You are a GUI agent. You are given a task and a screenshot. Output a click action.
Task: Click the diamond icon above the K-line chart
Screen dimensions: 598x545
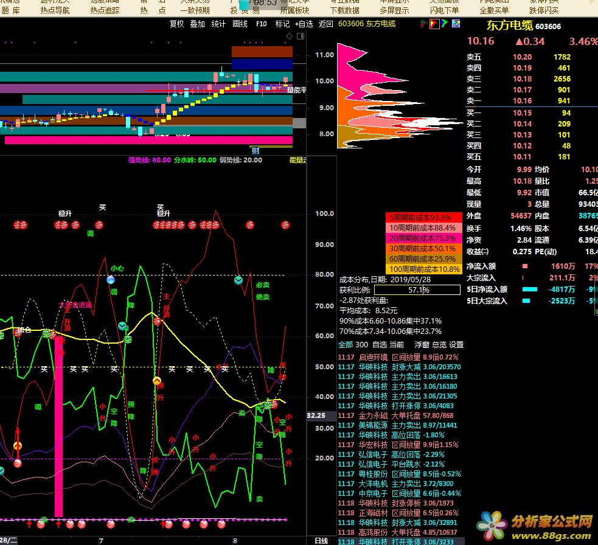point(290,36)
